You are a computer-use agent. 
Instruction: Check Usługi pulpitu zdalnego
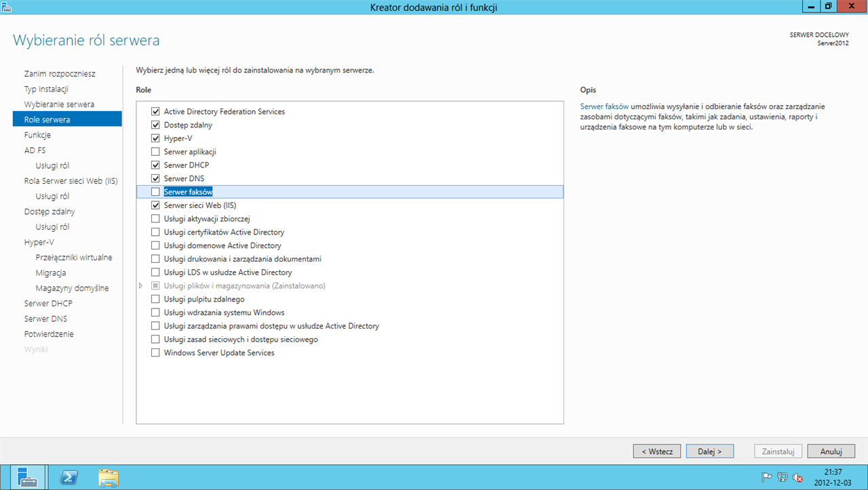[x=155, y=299]
